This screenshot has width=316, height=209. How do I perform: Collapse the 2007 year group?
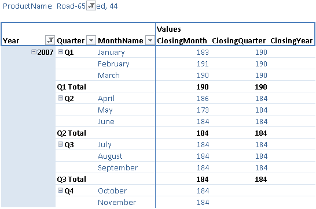(34, 52)
